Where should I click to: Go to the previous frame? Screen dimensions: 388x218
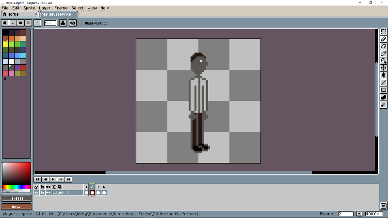pyautogui.click(x=45, y=179)
